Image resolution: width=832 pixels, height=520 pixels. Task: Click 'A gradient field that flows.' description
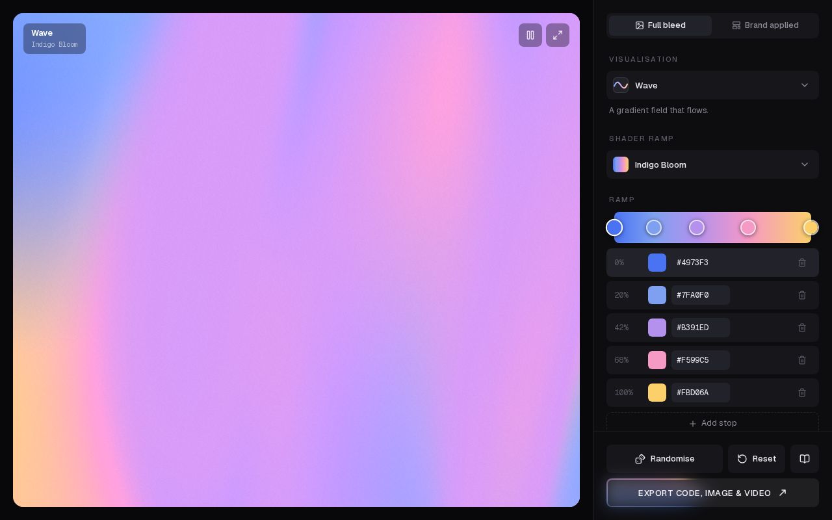[x=658, y=110]
